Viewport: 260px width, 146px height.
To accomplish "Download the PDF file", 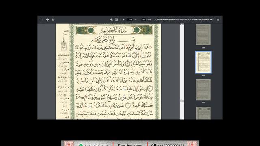I will click(53, 19).
